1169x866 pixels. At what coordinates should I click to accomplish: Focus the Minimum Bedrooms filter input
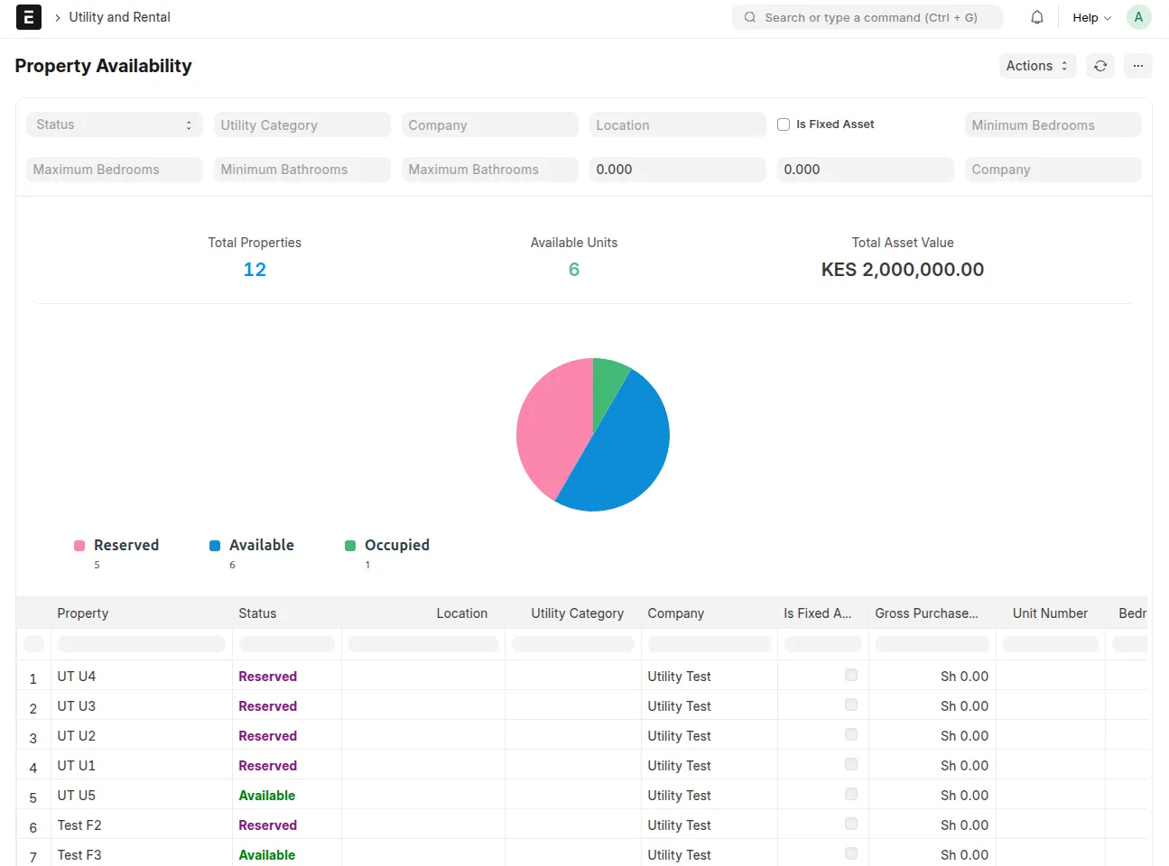pyautogui.click(x=1053, y=124)
